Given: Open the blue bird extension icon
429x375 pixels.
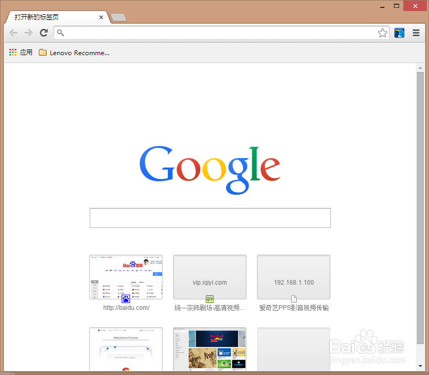Looking at the screenshot, I should [399, 33].
